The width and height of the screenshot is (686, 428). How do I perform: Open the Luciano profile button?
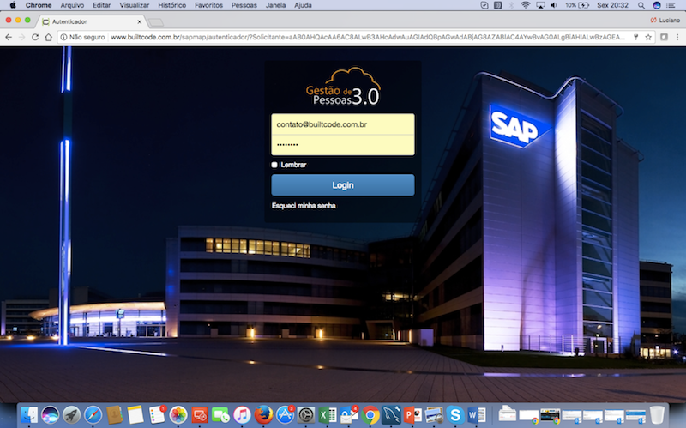point(665,20)
